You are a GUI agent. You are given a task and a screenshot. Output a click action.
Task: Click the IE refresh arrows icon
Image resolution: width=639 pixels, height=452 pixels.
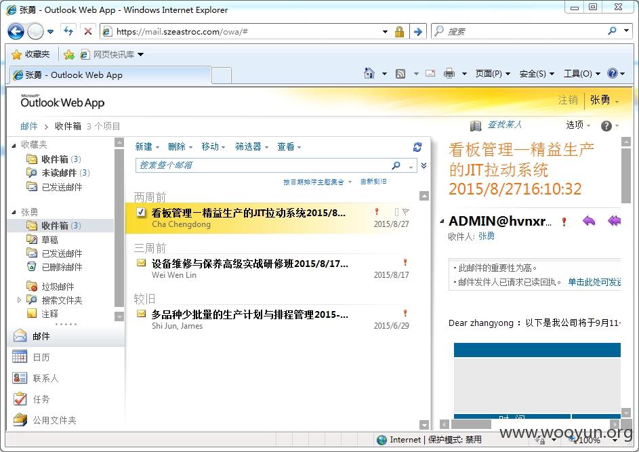coord(68,31)
